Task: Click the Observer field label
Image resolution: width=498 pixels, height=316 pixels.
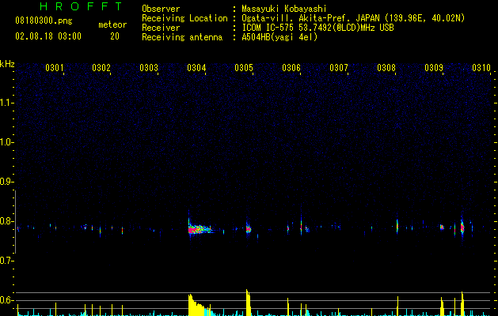Action: (x=161, y=9)
